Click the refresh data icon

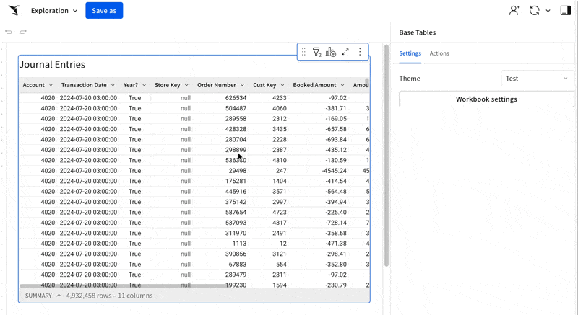(534, 11)
